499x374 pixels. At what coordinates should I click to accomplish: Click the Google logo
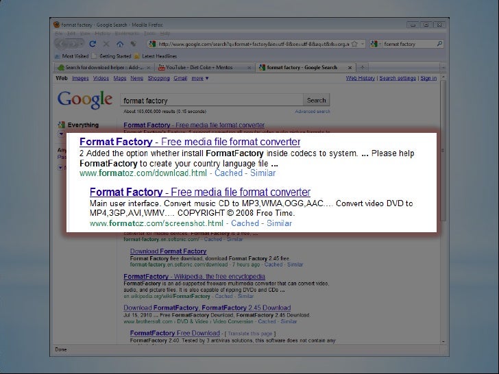(85, 99)
